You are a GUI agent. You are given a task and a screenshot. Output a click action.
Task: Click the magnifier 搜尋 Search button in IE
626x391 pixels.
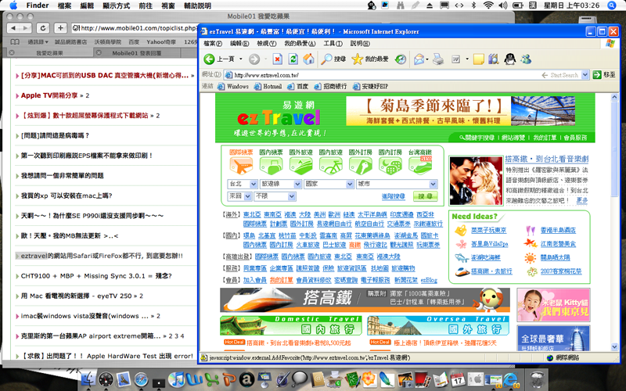(333, 59)
